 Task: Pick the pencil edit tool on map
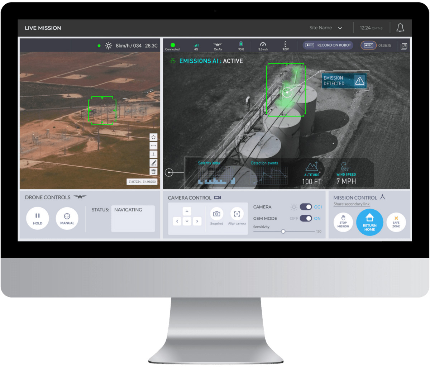pos(153,163)
